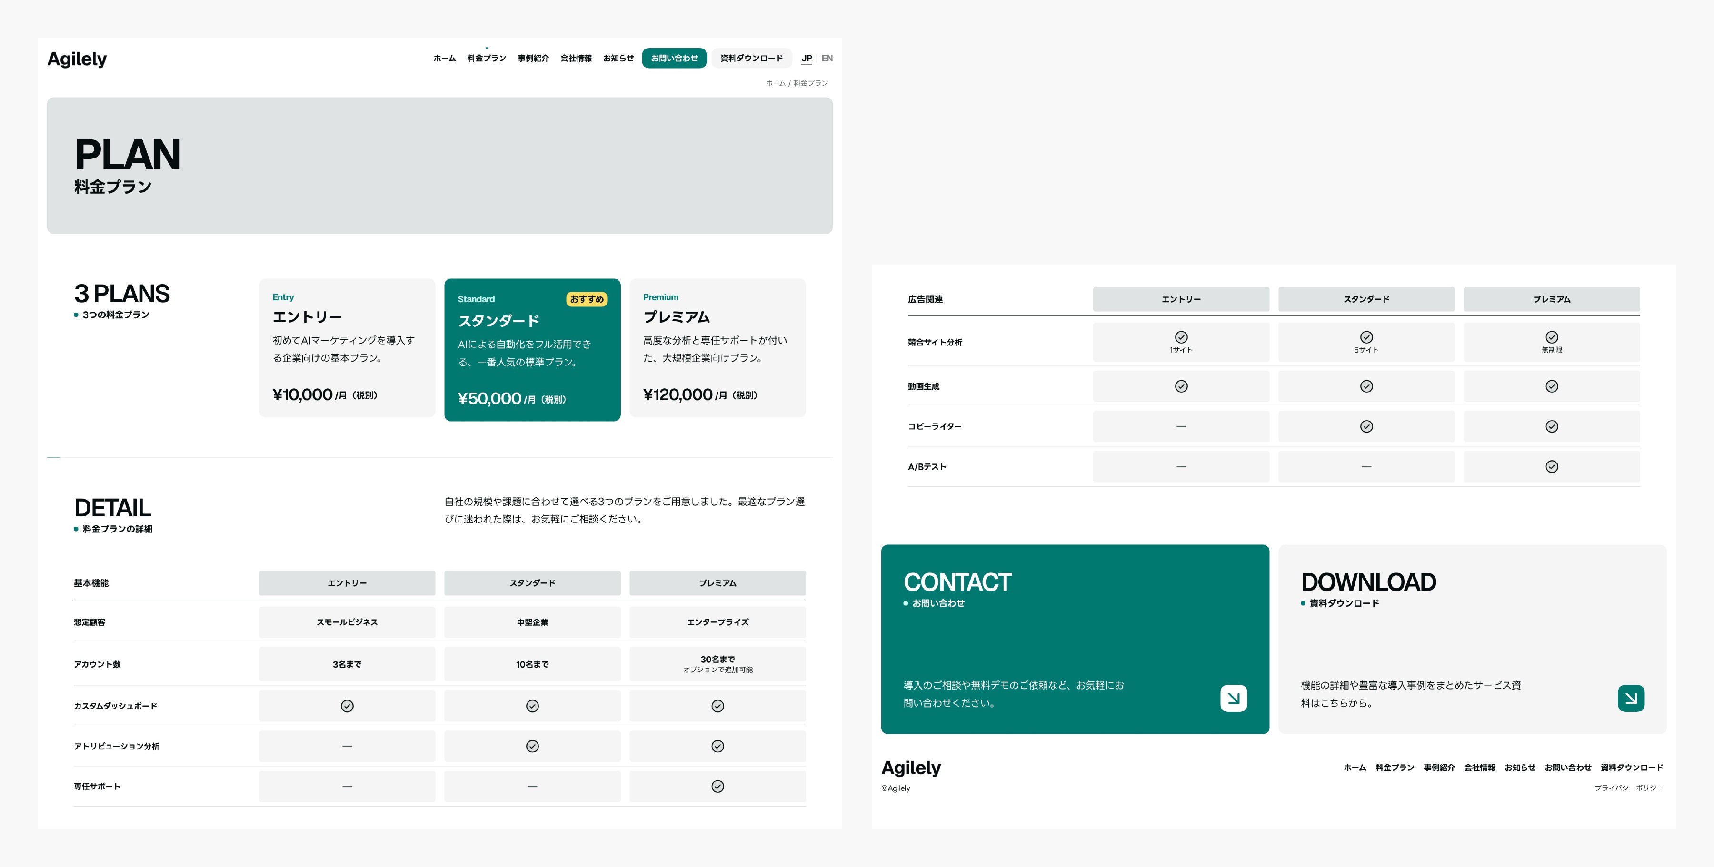
Task: Click the カスタムダッシュボード checkmark under エントリー
Action: [347, 706]
